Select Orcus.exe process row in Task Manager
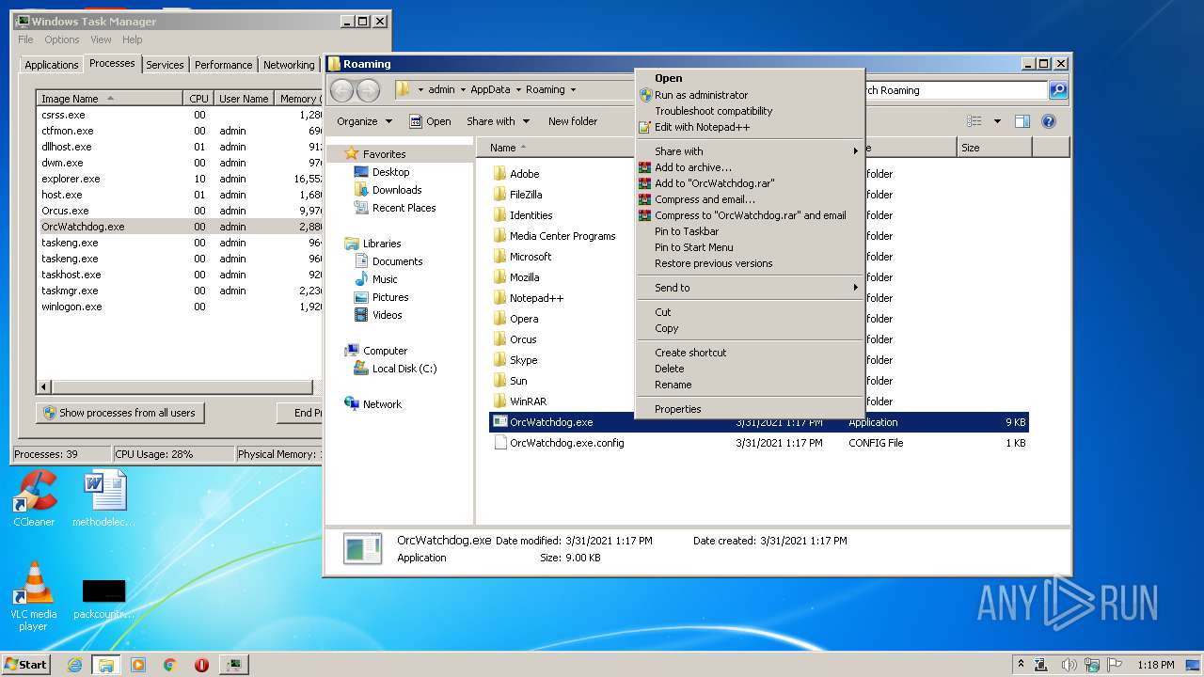1204x677 pixels. click(179, 211)
